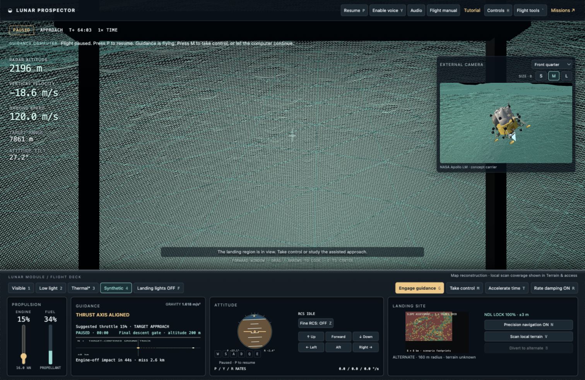Toggle Landing lights OFF button
The image size is (585, 380).
pyautogui.click(x=158, y=288)
